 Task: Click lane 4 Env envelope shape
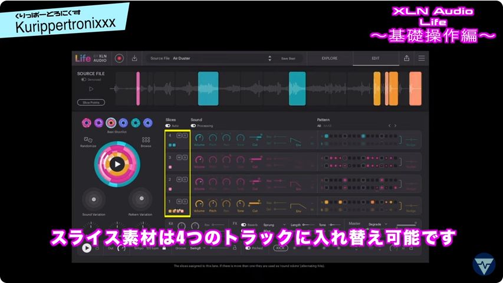click(296, 140)
